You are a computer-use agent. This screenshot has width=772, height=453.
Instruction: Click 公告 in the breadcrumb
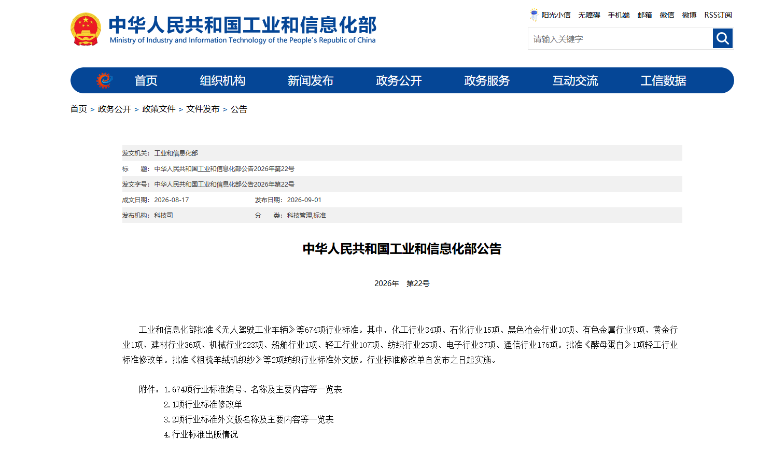pyautogui.click(x=239, y=109)
